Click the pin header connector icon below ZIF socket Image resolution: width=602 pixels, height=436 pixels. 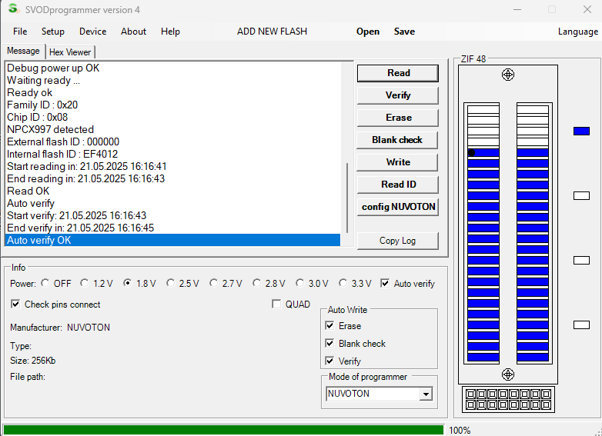pos(507,399)
